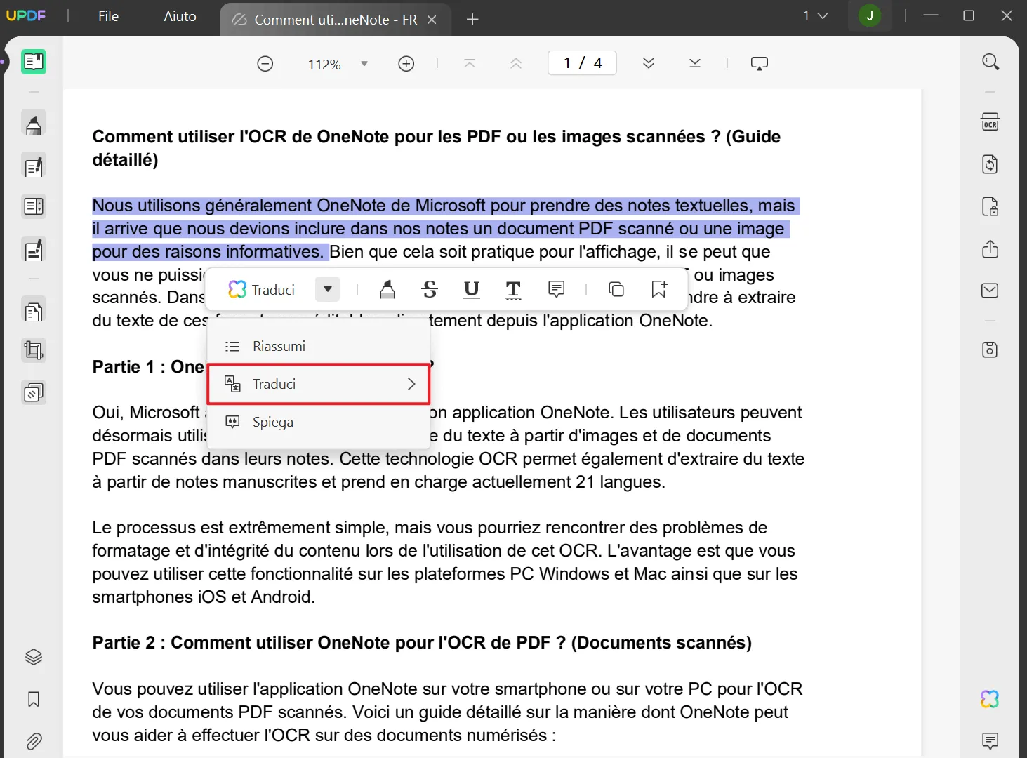Open the window count dropdown showing 1
1027x758 pixels.
[815, 15]
